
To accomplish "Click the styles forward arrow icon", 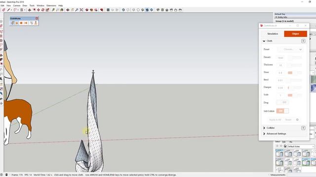I will coord(281,146).
